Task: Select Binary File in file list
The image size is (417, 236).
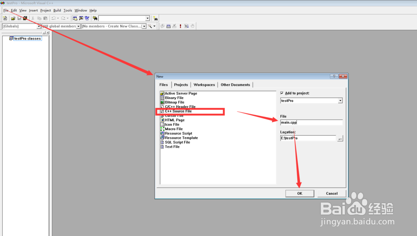Action: pos(172,98)
